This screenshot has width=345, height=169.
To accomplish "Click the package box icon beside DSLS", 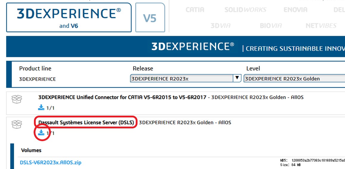I will point(16,125).
